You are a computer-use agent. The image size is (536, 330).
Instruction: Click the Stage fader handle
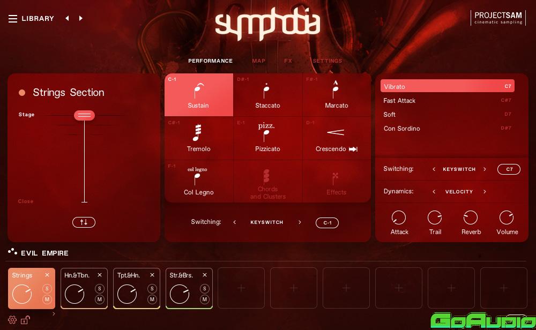point(84,115)
